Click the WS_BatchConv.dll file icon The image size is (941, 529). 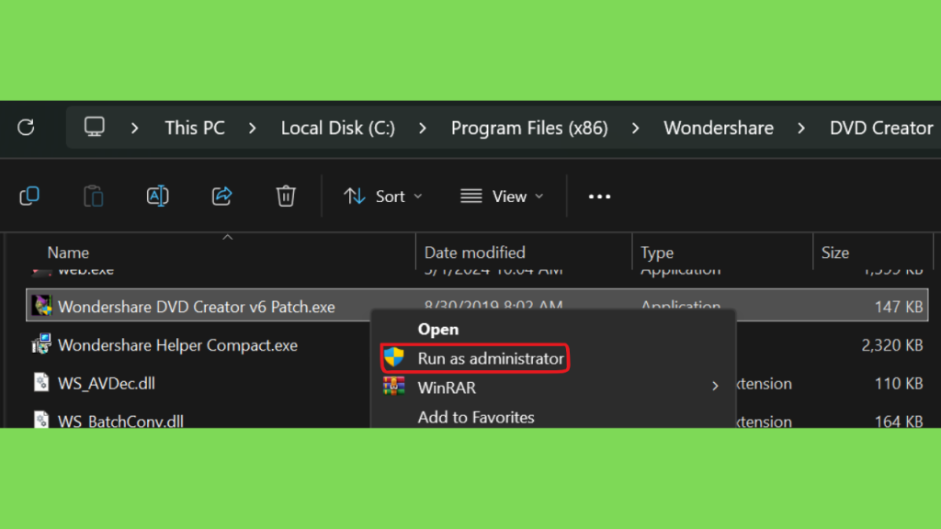click(x=41, y=420)
